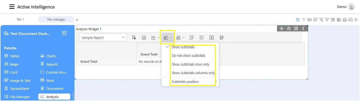Click the table grid icon in top toolbar

pos(339,20)
